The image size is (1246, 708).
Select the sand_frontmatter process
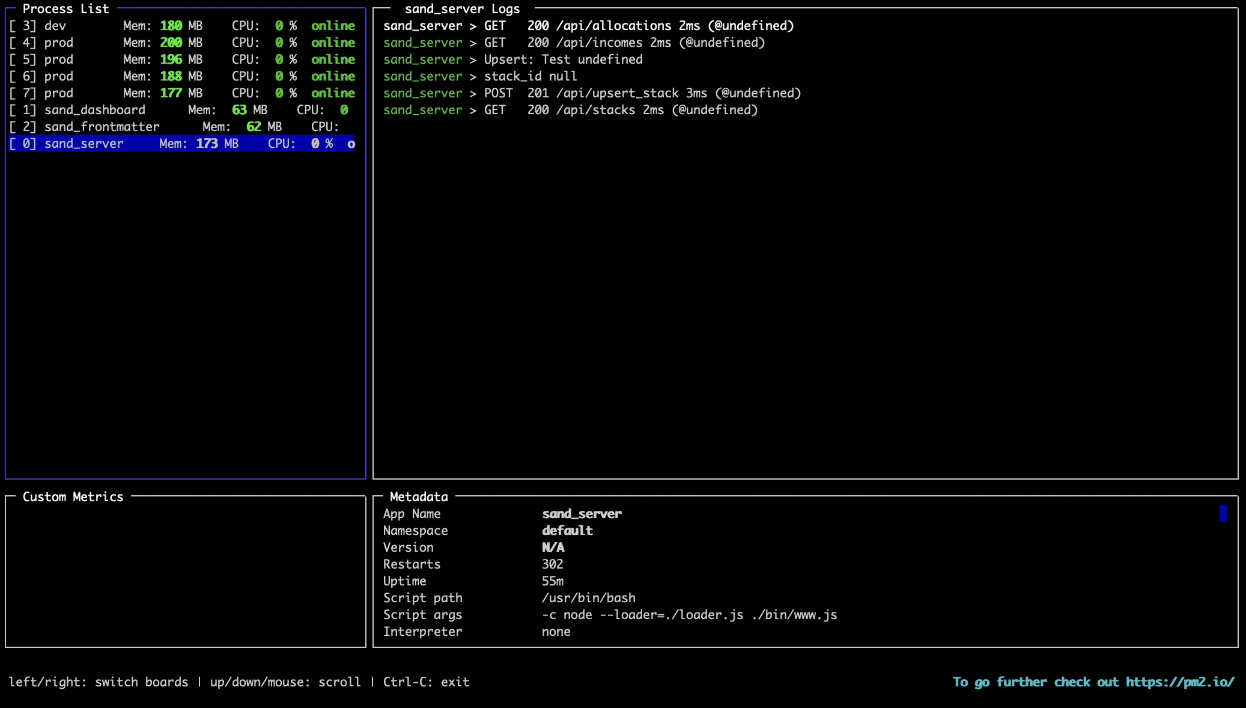101,127
